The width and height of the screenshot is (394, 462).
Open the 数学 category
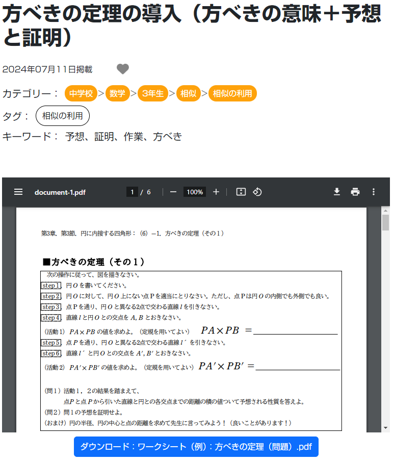[117, 94]
